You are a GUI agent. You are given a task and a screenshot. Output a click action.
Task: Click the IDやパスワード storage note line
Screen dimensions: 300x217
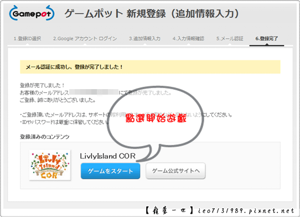point(64,122)
